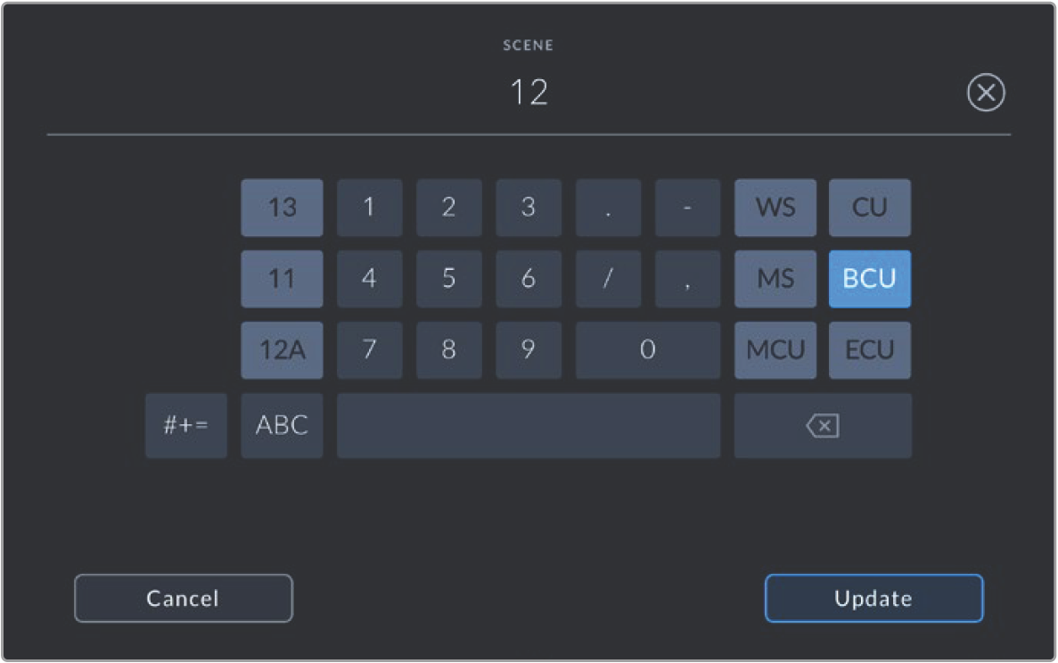Tap the 0 key

pyautogui.click(x=648, y=350)
